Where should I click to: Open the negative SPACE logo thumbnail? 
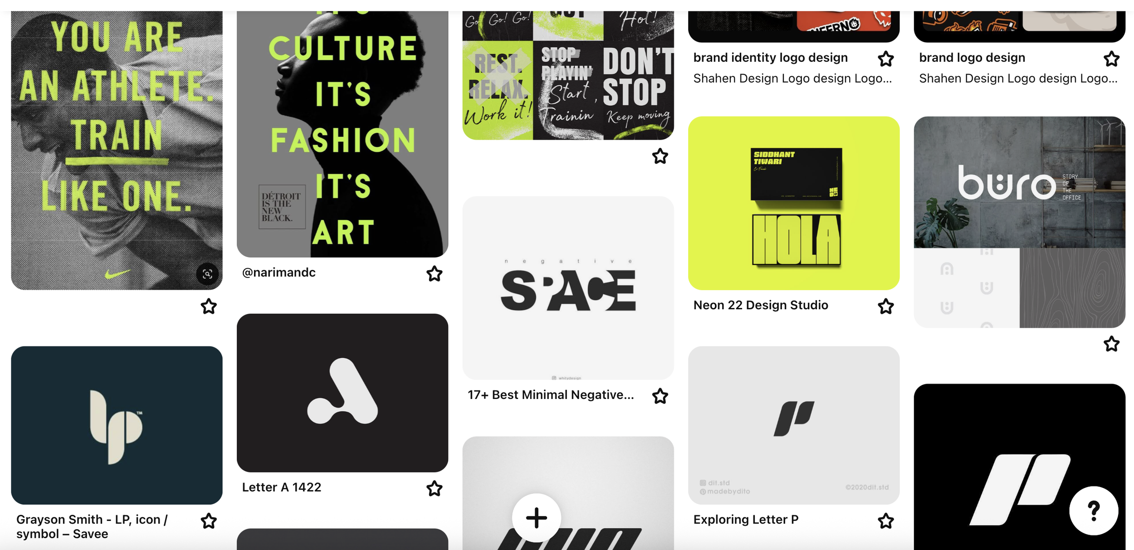568,288
